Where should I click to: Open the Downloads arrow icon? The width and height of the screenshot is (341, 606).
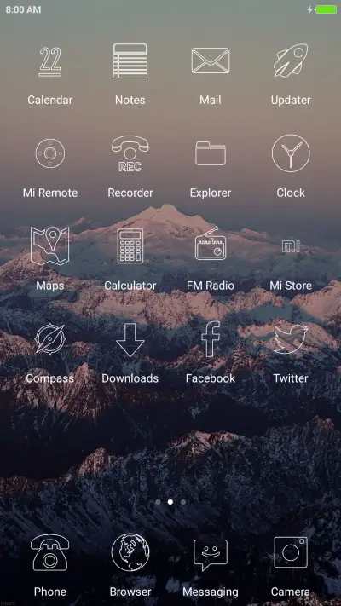(130, 340)
